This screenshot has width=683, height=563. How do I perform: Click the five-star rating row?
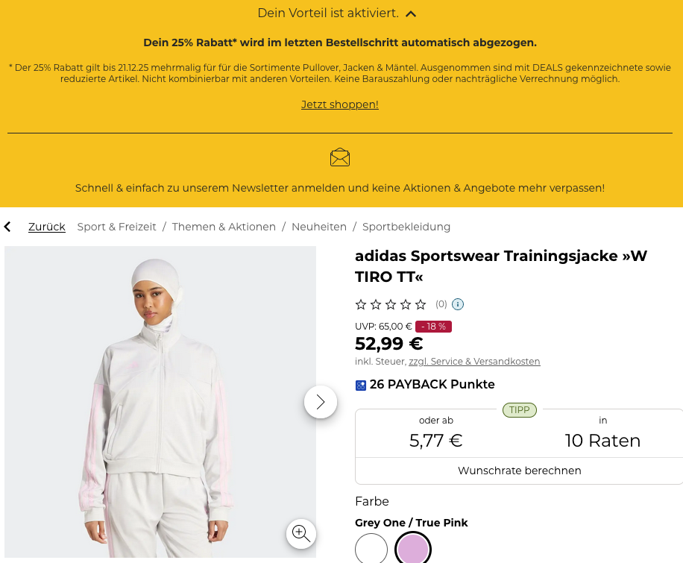[391, 304]
